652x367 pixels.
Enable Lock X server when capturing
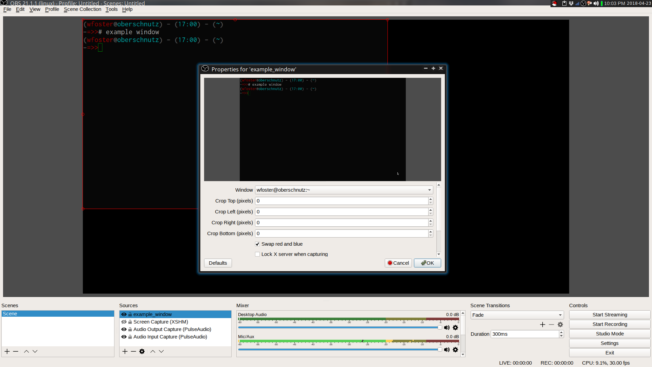point(257,254)
